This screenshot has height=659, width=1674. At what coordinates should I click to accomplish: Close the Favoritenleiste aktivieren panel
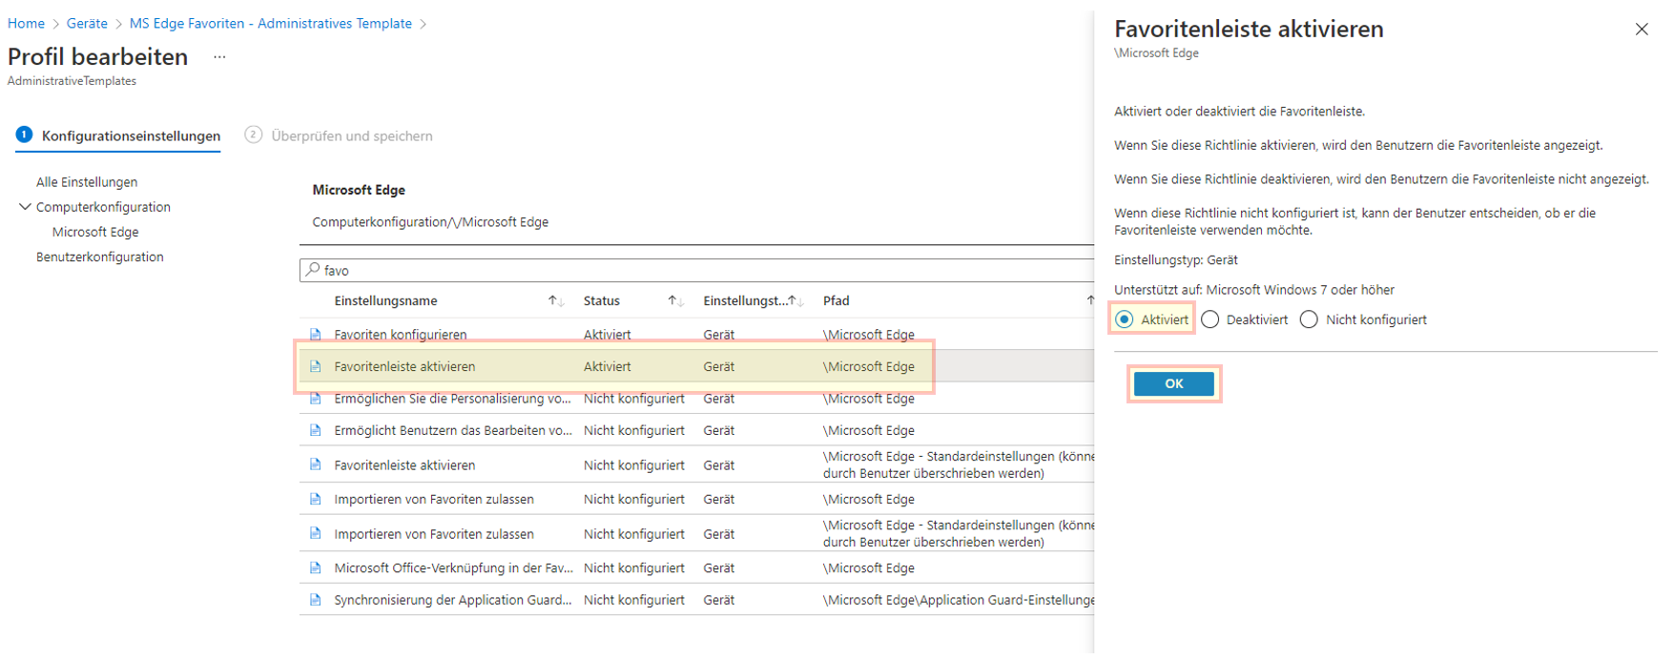(1641, 30)
